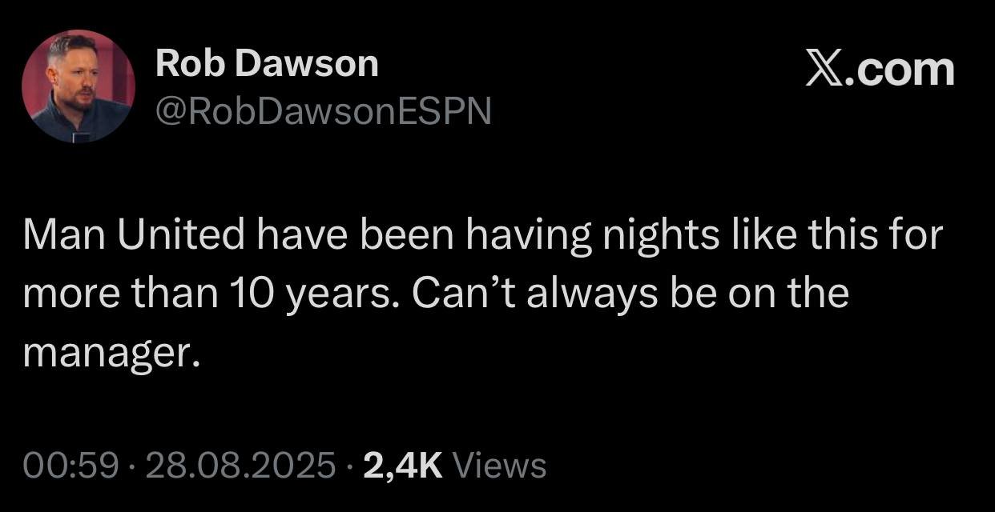Image resolution: width=995 pixels, height=512 pixels.
Task: Click the first name "Rob" in the header
Action: click(x=184, y=62)
